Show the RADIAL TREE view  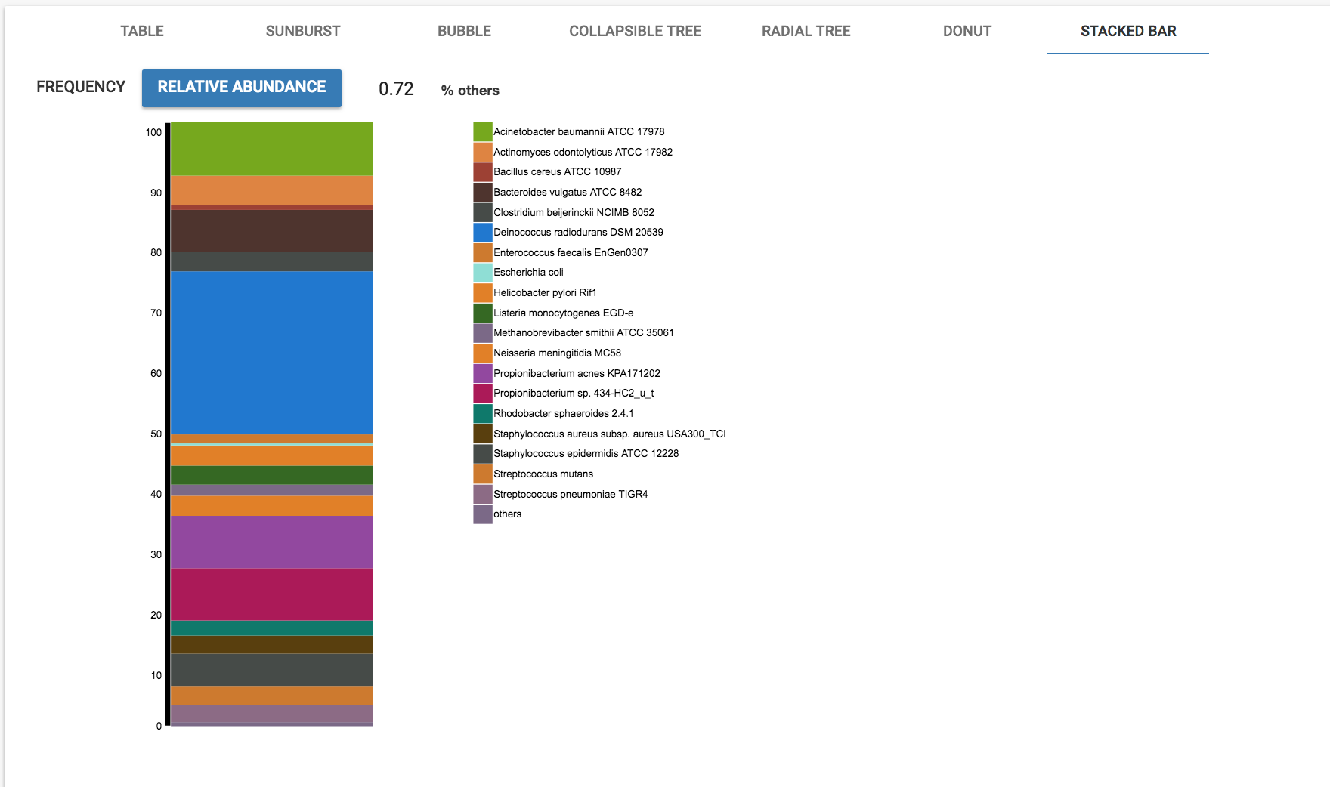[x=806, y=31]
